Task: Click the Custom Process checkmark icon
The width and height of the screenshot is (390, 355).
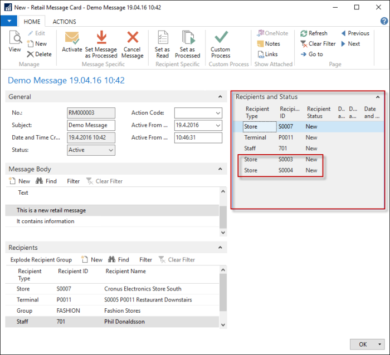Action: 221,38
